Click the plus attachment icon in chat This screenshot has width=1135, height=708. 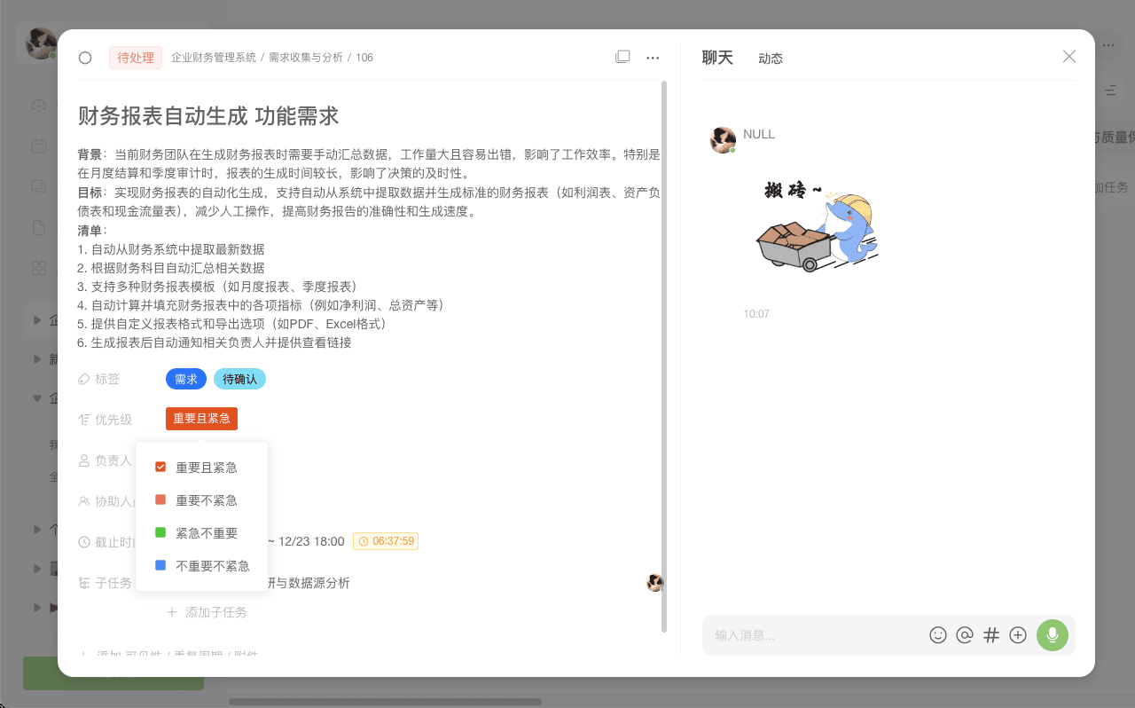pos(1018,635)
